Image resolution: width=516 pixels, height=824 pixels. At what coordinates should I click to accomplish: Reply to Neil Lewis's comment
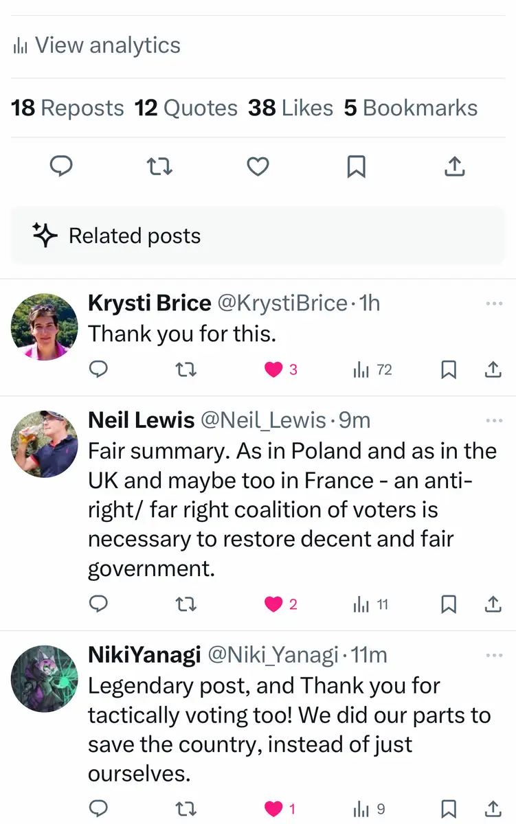(99, 604)
